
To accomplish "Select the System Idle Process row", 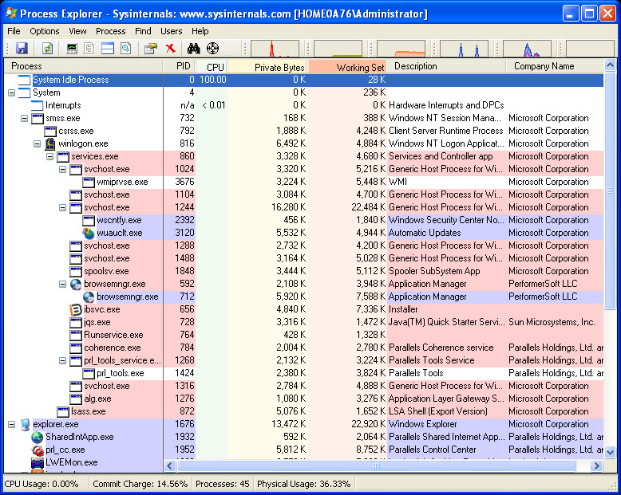I will 304,80.
